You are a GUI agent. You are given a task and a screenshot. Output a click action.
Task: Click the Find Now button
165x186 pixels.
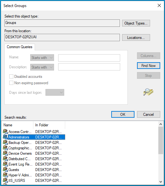[148, 66]
